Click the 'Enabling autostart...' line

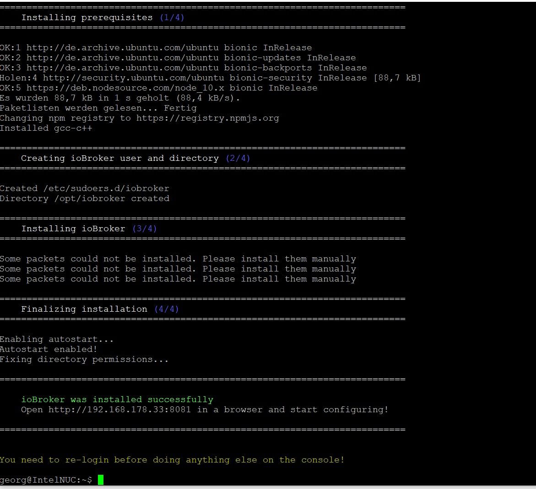coord(56,340)
